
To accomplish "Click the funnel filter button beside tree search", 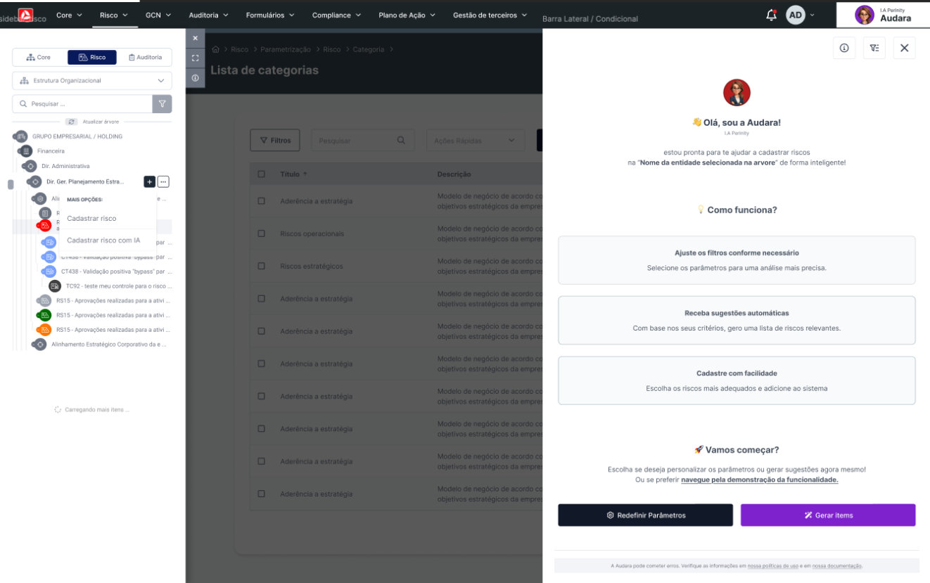I will (x=162, y=104).
